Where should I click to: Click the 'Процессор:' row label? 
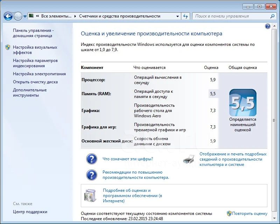click(x=93, y=80)
